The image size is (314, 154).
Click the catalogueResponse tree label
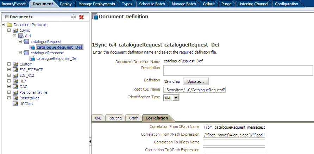click(x=47, y=53)
